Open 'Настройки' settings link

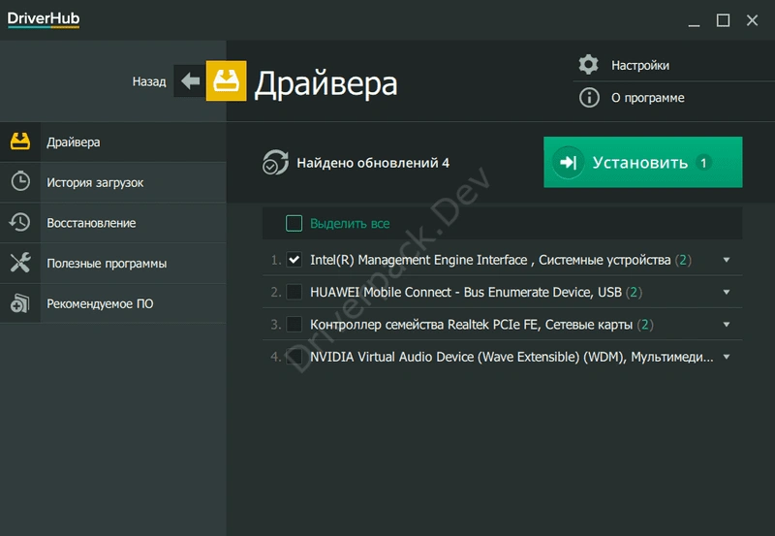[640, 65]
